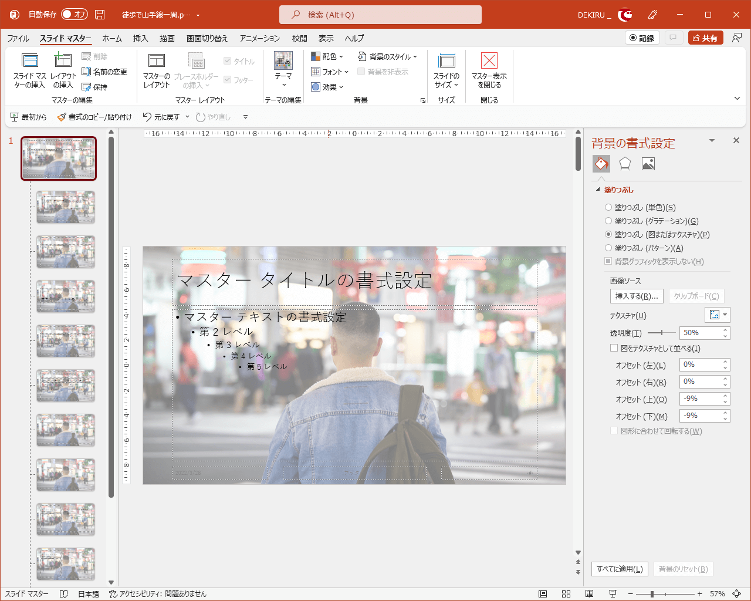The width and height of the screenshot is (751, 601).
Task: Click the 挿入する button for image source
Action: pyautogui.click(x=636, y=296)
